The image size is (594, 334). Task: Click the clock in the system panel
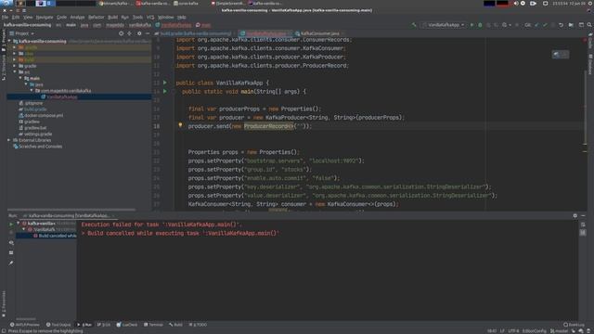tap(569, 4)
